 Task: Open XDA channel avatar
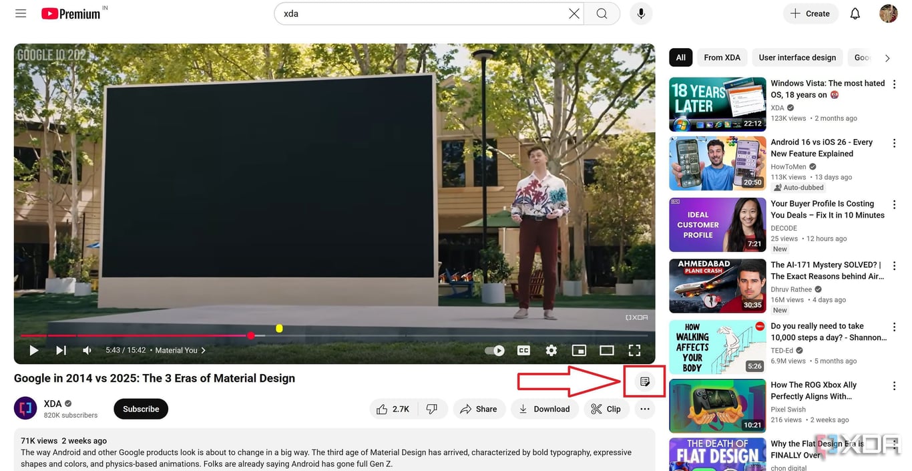[x=25, y=408]
